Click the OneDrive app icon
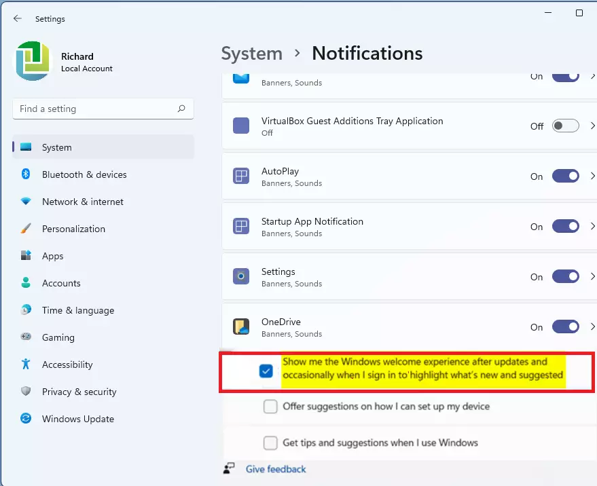The image size is (597, 486). pyautogui.click(x=241, y=327)
